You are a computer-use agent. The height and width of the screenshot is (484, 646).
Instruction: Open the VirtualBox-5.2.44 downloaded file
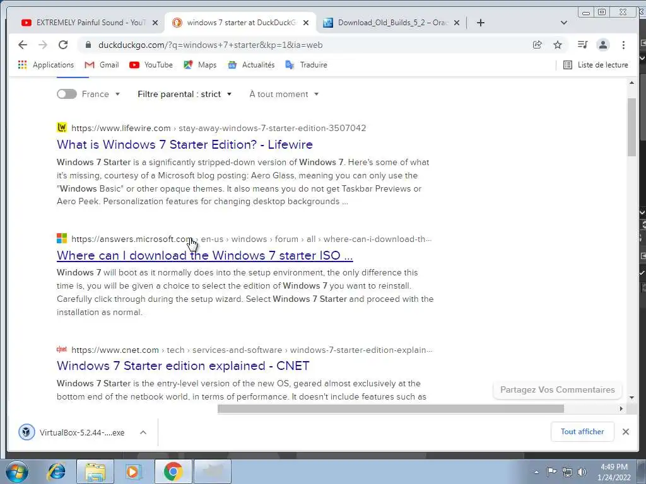(x=82, y=432)
